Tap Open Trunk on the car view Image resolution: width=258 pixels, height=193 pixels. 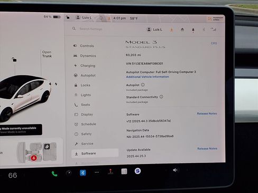pyautogui.click(x=47, y=54)
